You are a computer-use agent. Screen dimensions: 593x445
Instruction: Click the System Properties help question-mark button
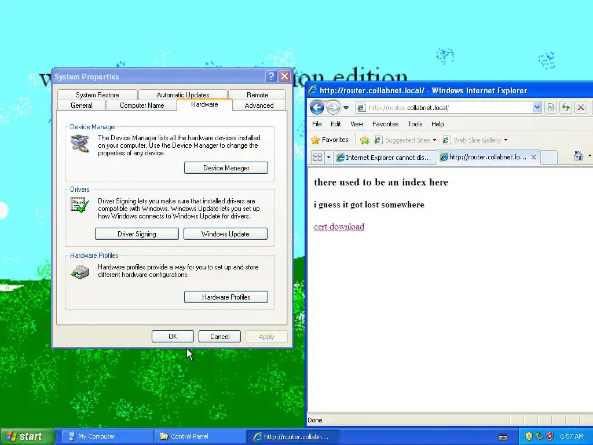(x=271, y=76)
